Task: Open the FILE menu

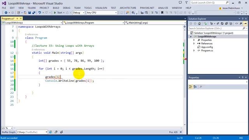Action: tap(4, 8)
